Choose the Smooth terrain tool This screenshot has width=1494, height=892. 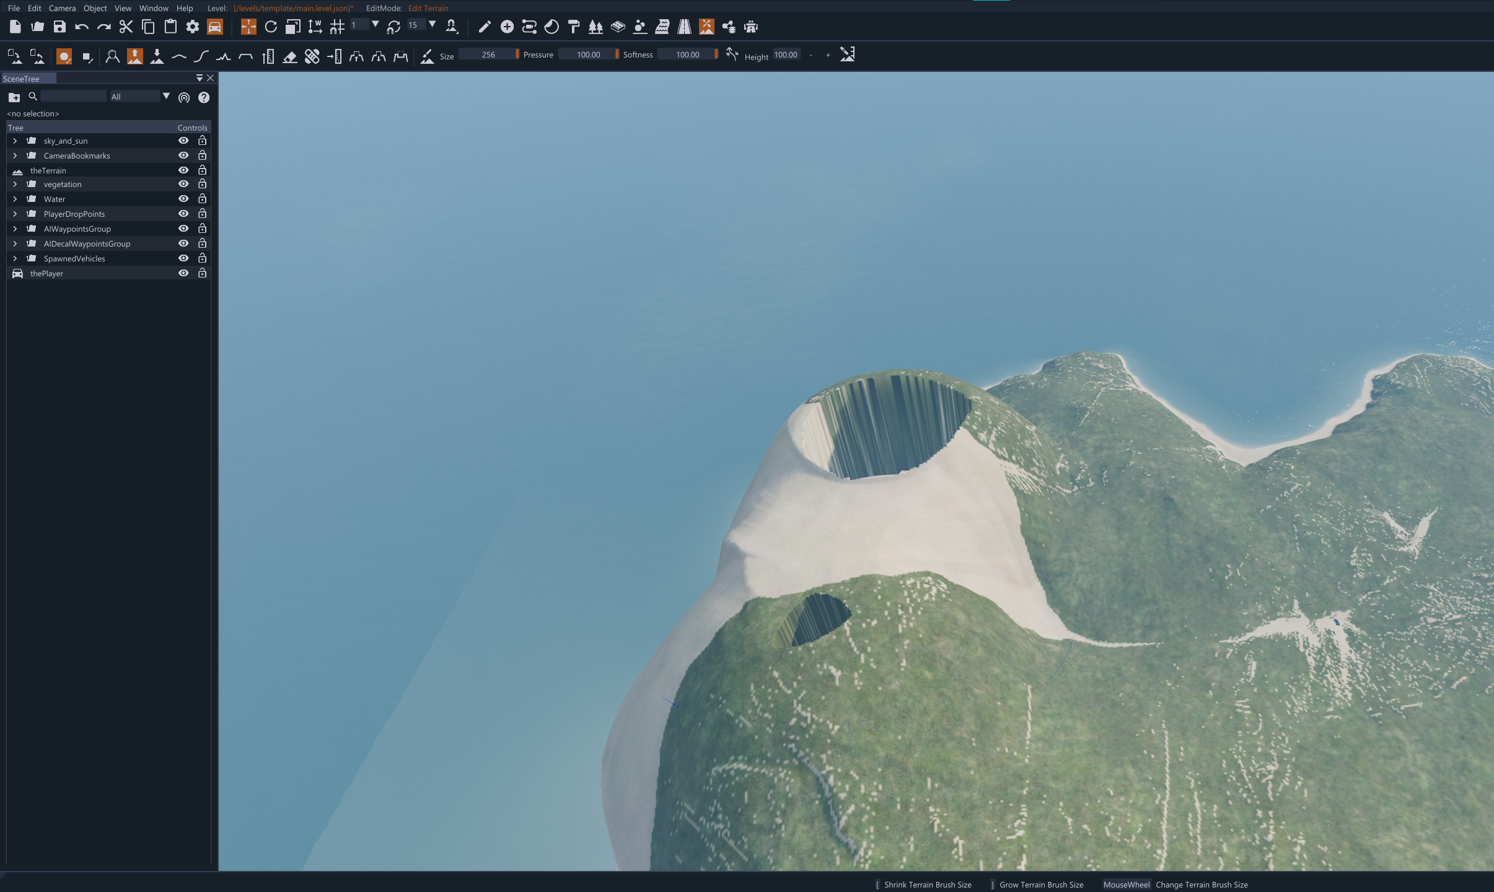179,56
